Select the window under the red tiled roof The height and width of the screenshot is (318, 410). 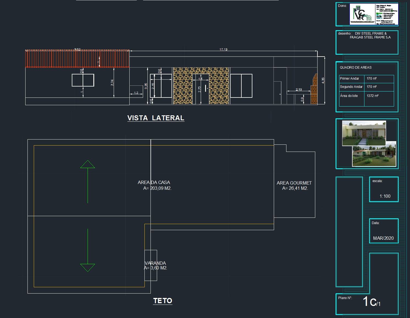coord(83,80)
